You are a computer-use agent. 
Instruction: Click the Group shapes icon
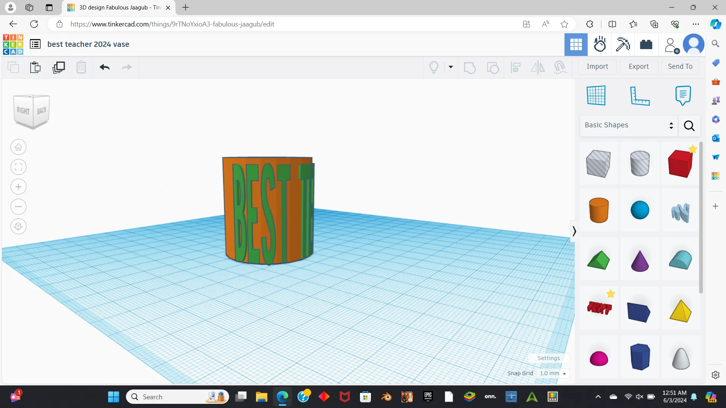[x=470, y=68]
